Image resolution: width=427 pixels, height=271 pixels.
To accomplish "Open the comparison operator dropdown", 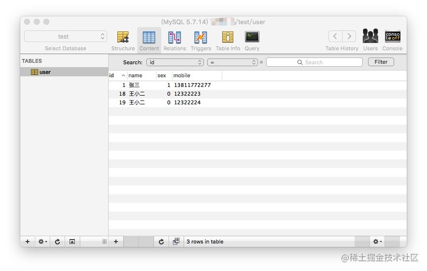I will [232, 62].
